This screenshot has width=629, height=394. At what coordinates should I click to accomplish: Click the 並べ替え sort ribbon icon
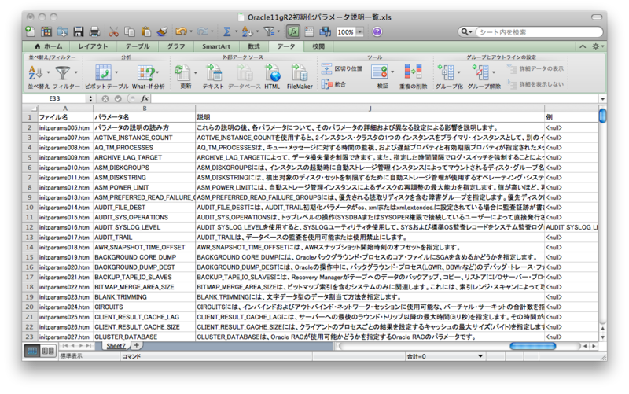(x=35, y=73)
